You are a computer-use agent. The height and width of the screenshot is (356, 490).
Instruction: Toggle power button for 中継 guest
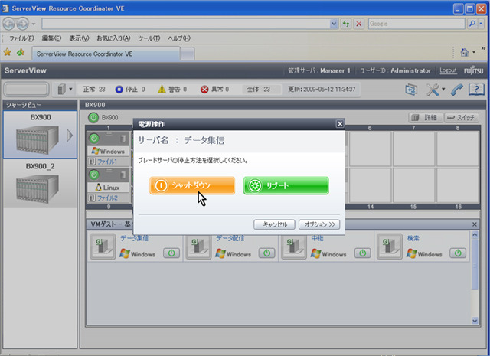pyautogui.click(x=362, y=253)
